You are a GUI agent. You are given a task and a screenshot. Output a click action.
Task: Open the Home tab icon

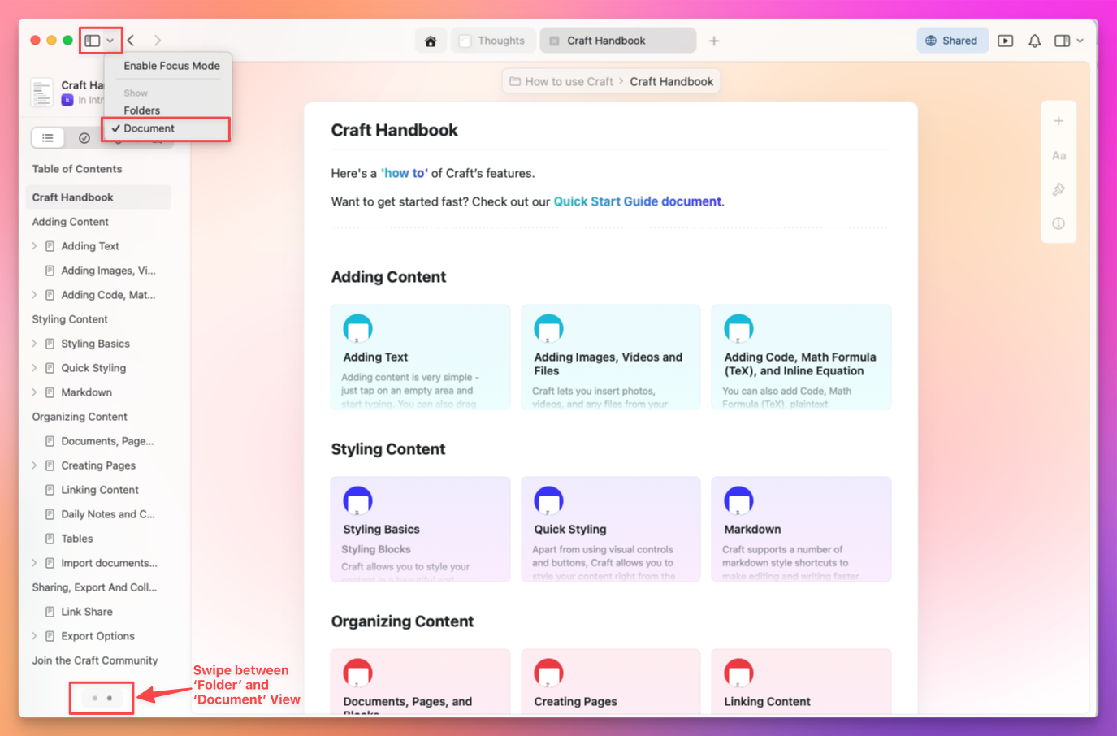tap(431, 41)
